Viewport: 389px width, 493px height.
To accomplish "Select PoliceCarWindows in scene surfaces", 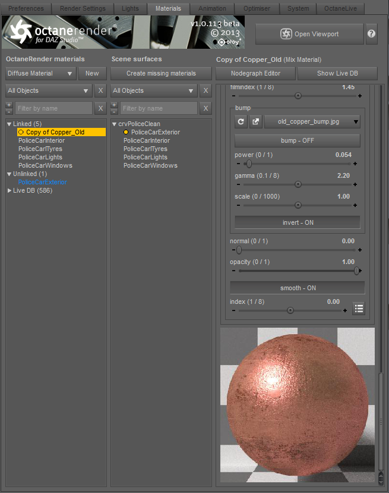I will [x=150, y=165].
